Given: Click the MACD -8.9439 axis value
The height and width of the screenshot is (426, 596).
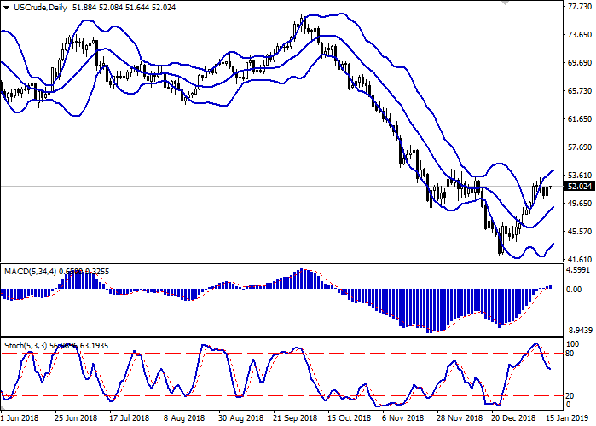Looking at the screenshot, I should [578, 330].
